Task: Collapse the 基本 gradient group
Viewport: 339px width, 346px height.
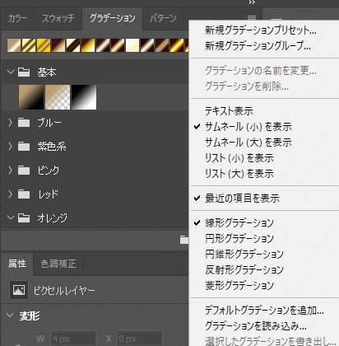Action: point(11,72)
